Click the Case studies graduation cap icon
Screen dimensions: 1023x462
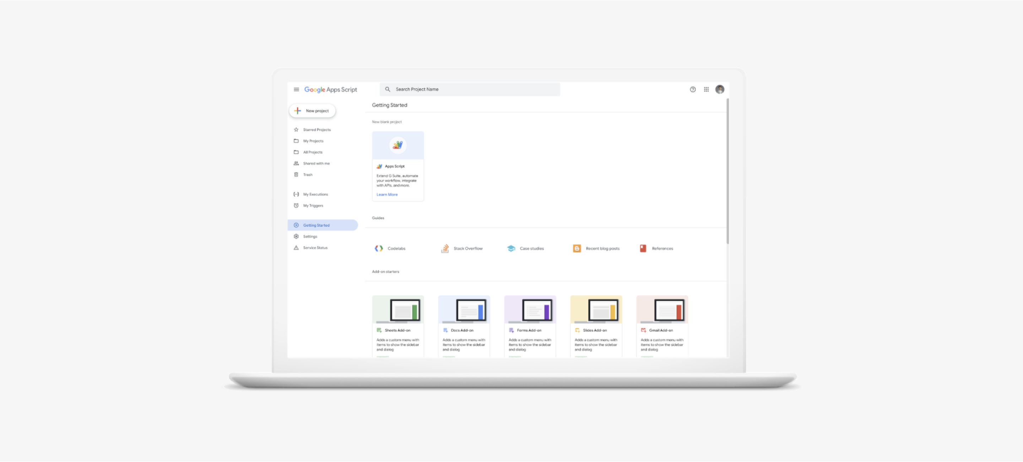511,249
